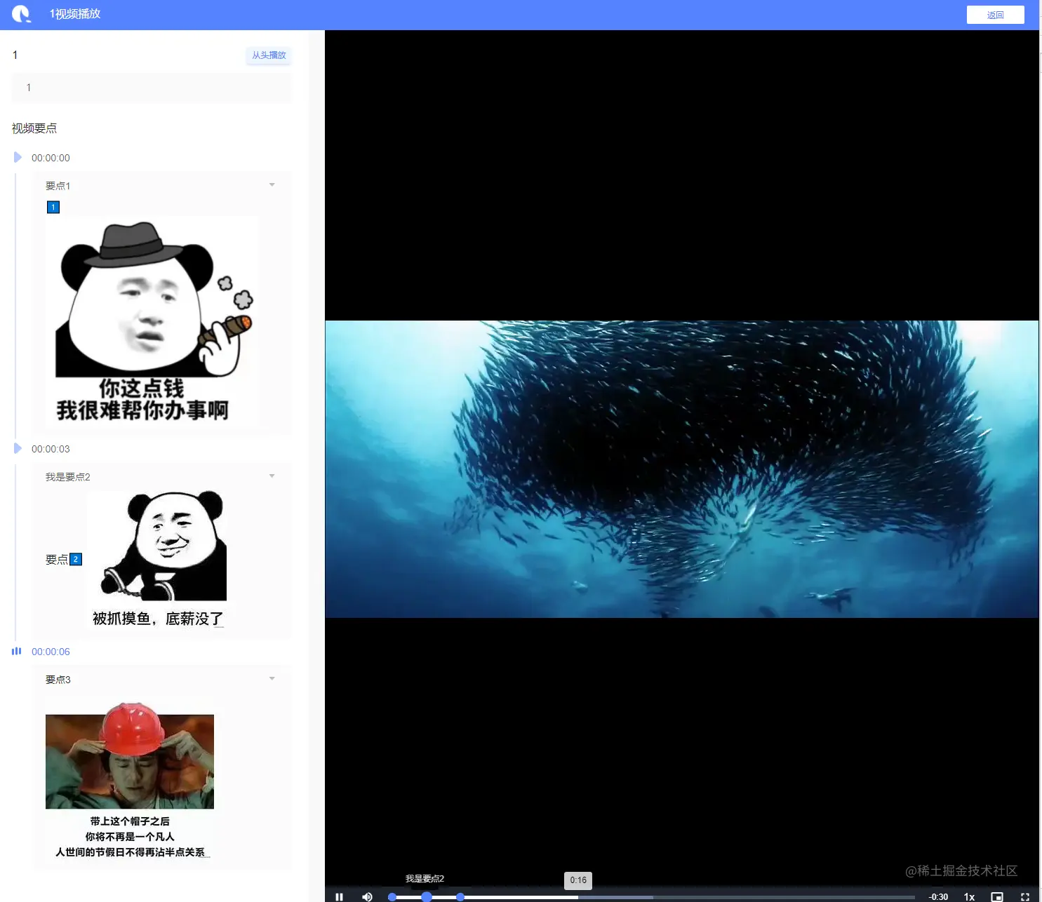Open the handcuffed panda image
The height and width of the screenshot is (902, 1042).
click(x=158, y=560)
